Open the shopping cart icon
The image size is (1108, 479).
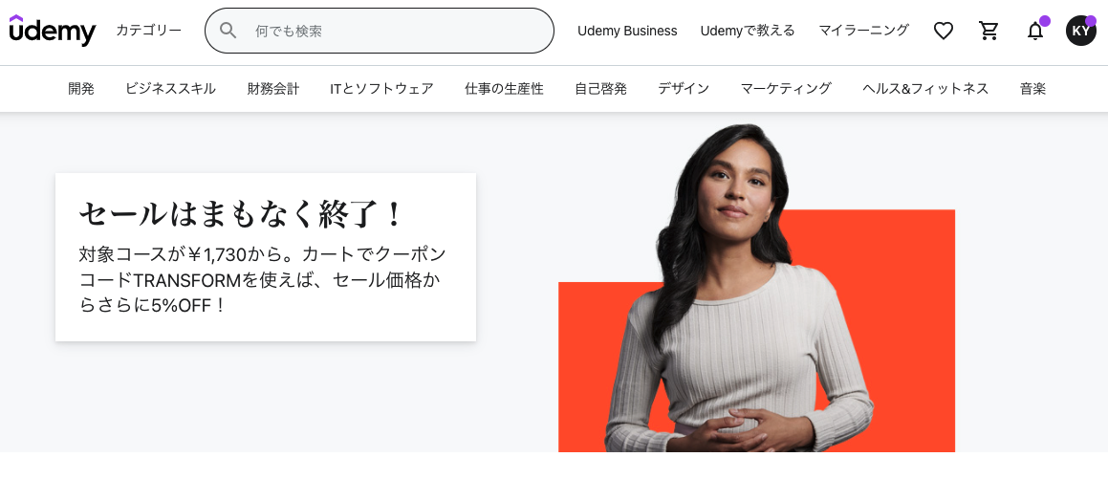click(x=989, y=31)
